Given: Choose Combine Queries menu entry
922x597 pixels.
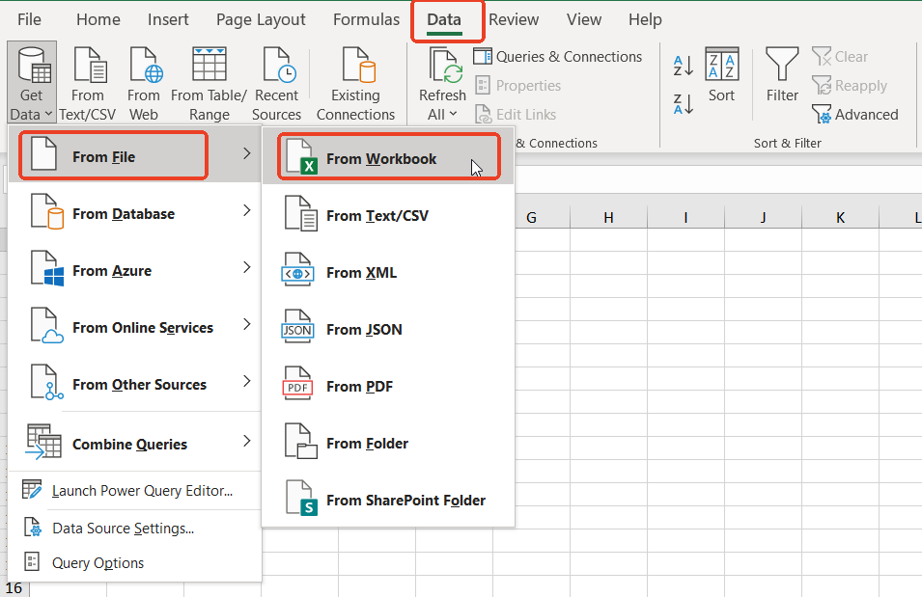Looking at the screenshot, I should coord(134,442).
